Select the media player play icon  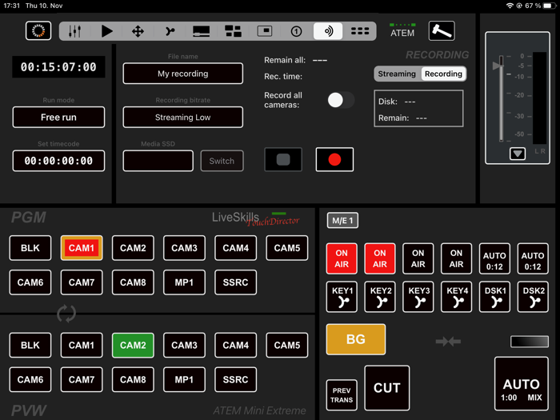(106, 31)
